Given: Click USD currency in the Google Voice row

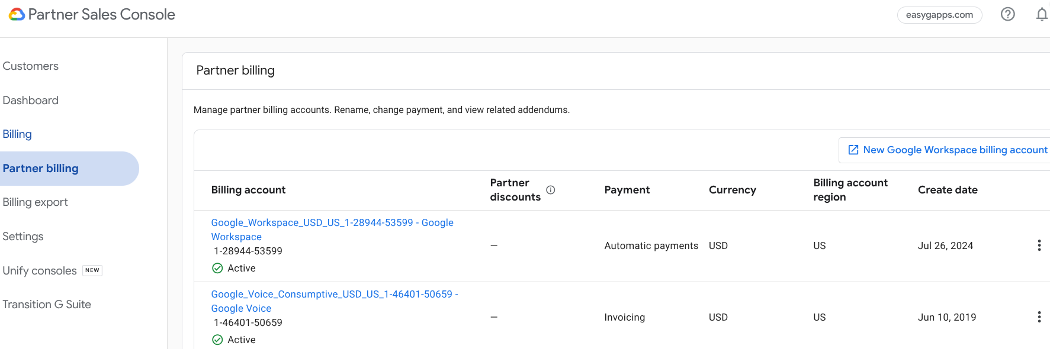Looking at the screenshot, I should pos(718,317).
